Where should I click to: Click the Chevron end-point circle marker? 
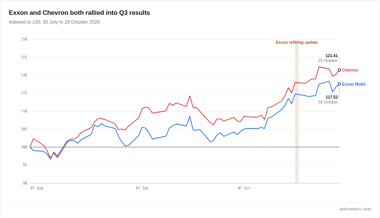pos(339,70)
